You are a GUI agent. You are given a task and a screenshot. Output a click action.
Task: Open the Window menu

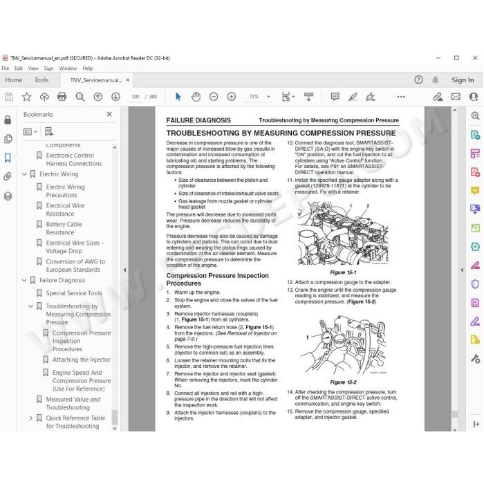point(68,68)
